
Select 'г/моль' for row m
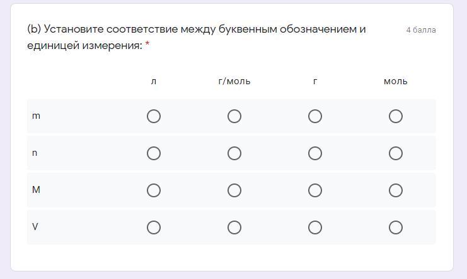click(x=234, y=116)
